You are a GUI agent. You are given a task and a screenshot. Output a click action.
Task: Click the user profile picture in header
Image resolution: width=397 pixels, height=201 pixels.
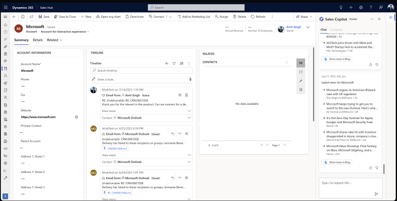(x=391, y=7)
